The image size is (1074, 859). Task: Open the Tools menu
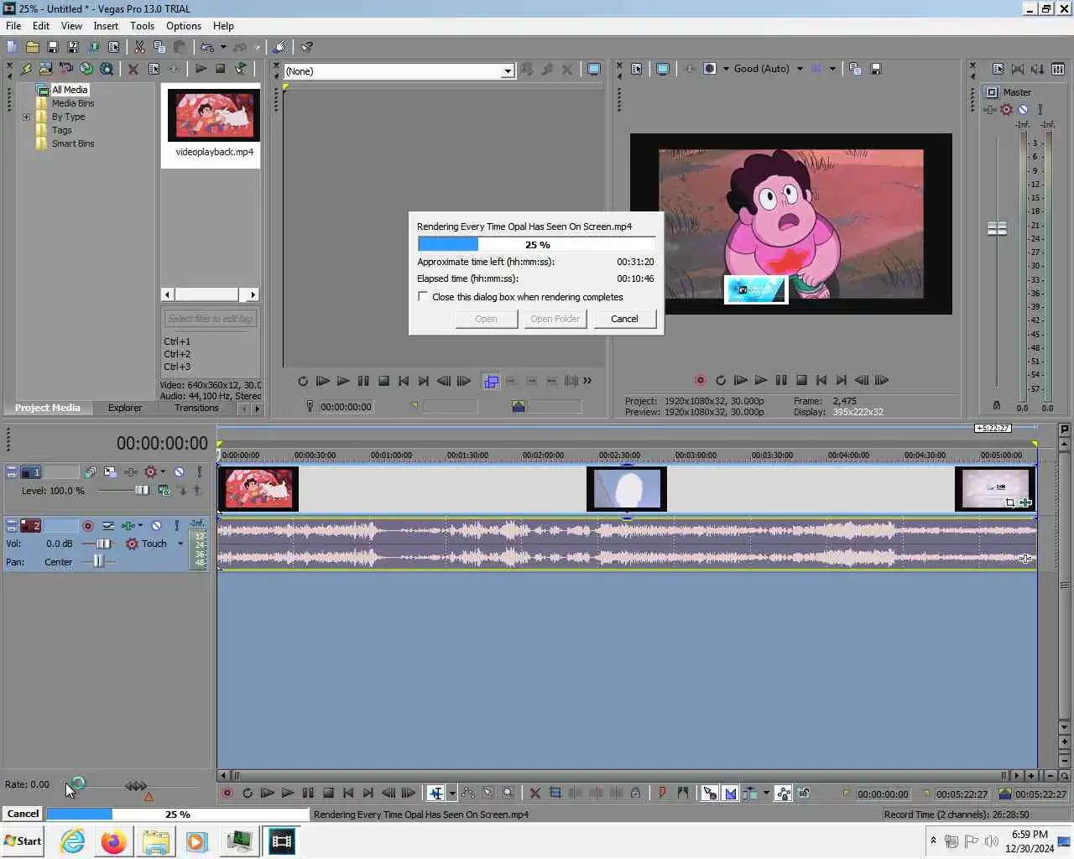coord(142,26)
